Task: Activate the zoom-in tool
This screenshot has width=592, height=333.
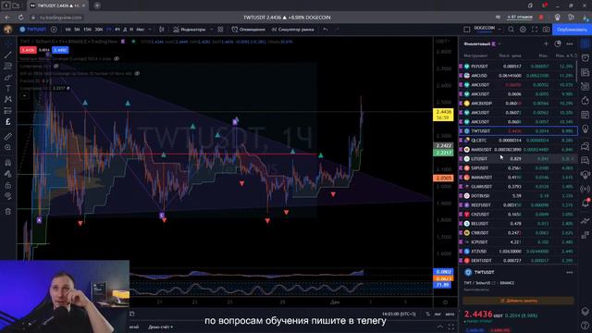Action: (8, 148)
